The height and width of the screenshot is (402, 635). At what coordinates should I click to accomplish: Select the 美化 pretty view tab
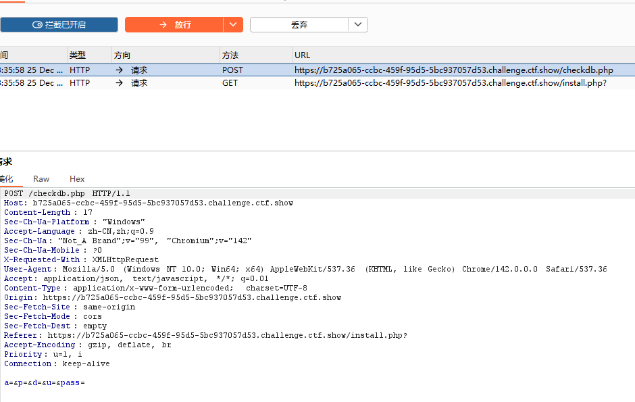(x=6, y=179)
